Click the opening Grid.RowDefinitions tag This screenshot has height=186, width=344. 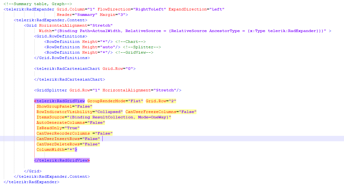coord(61,36)
